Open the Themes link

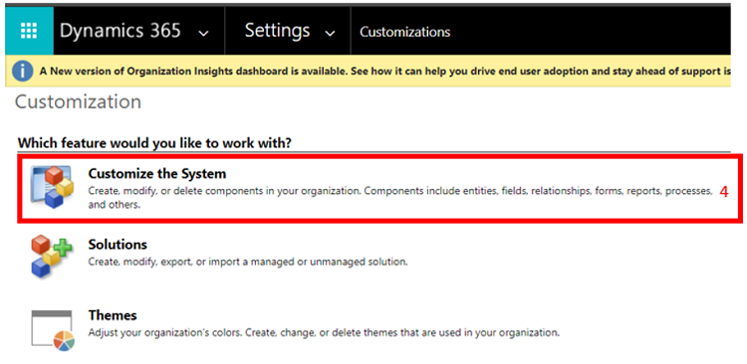113,315
